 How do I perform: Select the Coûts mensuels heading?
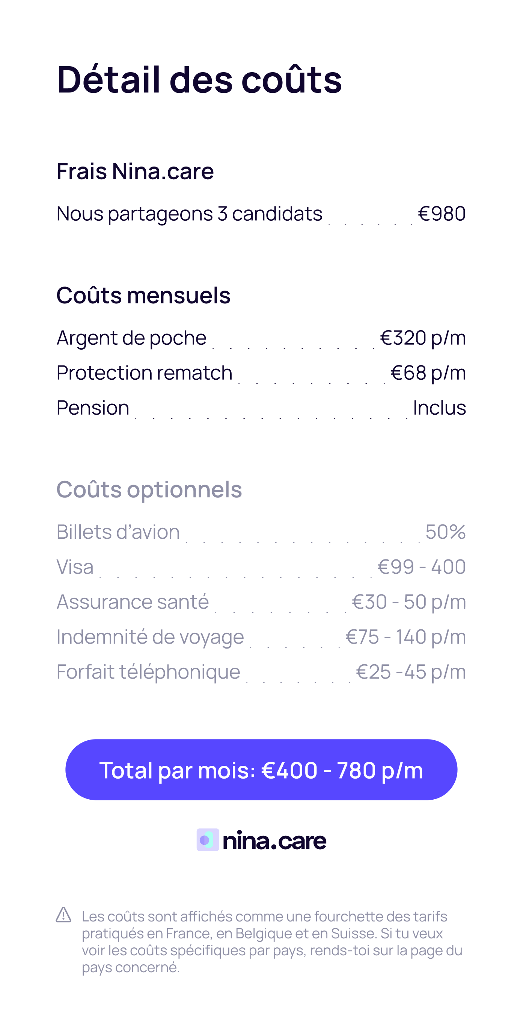(143, 295)
